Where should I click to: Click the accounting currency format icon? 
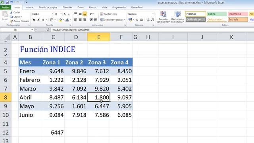pyautogui.click(x=130, y=19)
